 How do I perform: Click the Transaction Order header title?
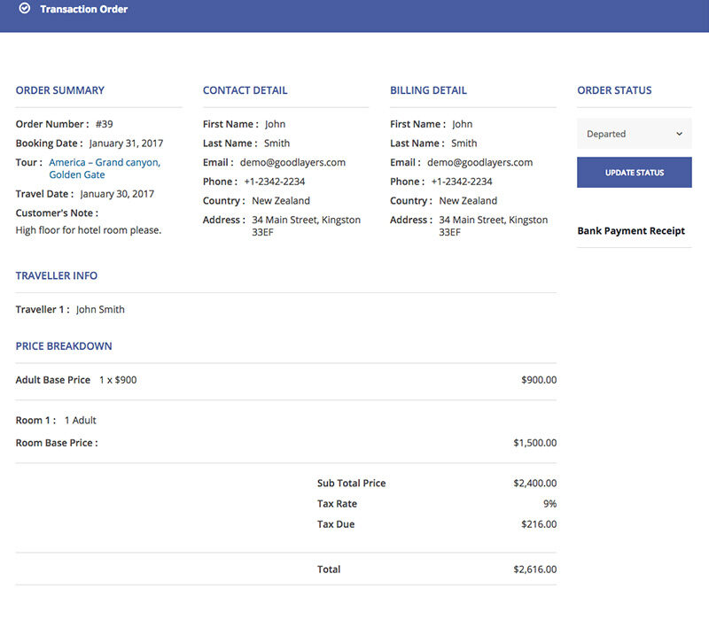[83, 10]
